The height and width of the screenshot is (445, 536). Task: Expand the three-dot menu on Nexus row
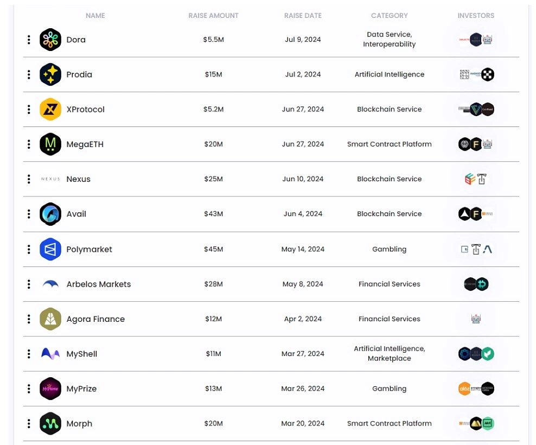click(28, 179)
